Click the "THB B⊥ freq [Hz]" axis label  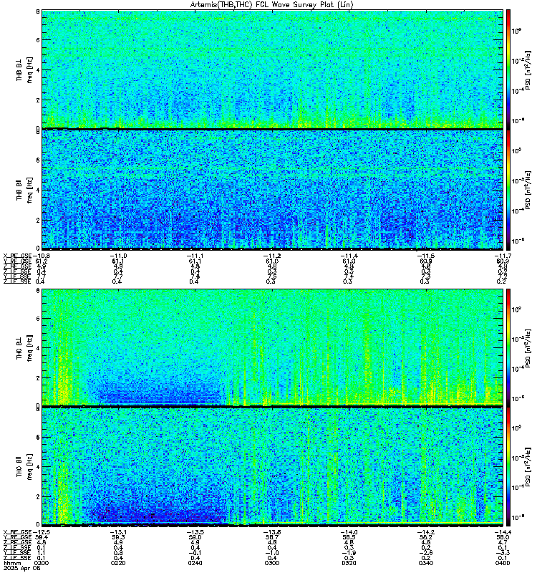pos(24,69)
